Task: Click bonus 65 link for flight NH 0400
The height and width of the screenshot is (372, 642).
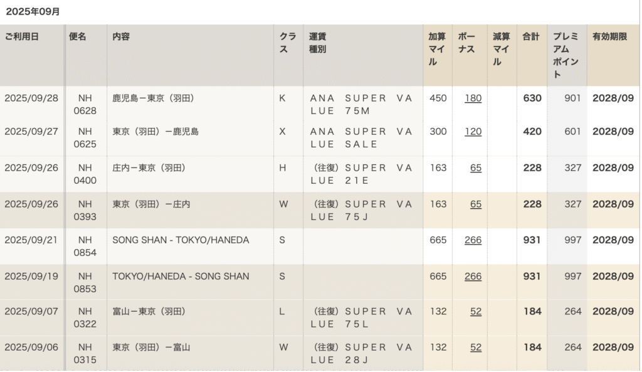Action: pos(476,167)
